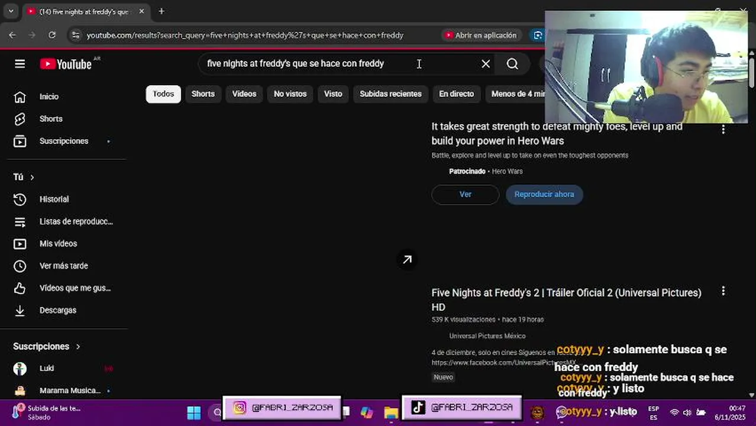View site information icon in address bar
The height and width of the screenshot is (426, 756).
(x=75, y=35)
